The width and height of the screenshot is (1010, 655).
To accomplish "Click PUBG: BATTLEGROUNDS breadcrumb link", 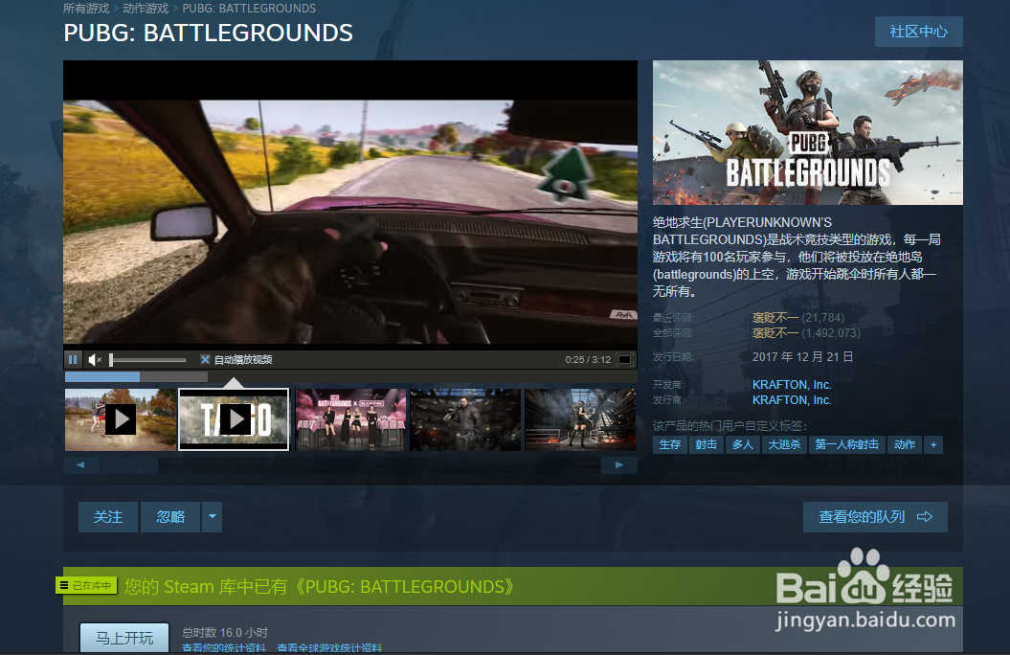I will pos(249,9).
